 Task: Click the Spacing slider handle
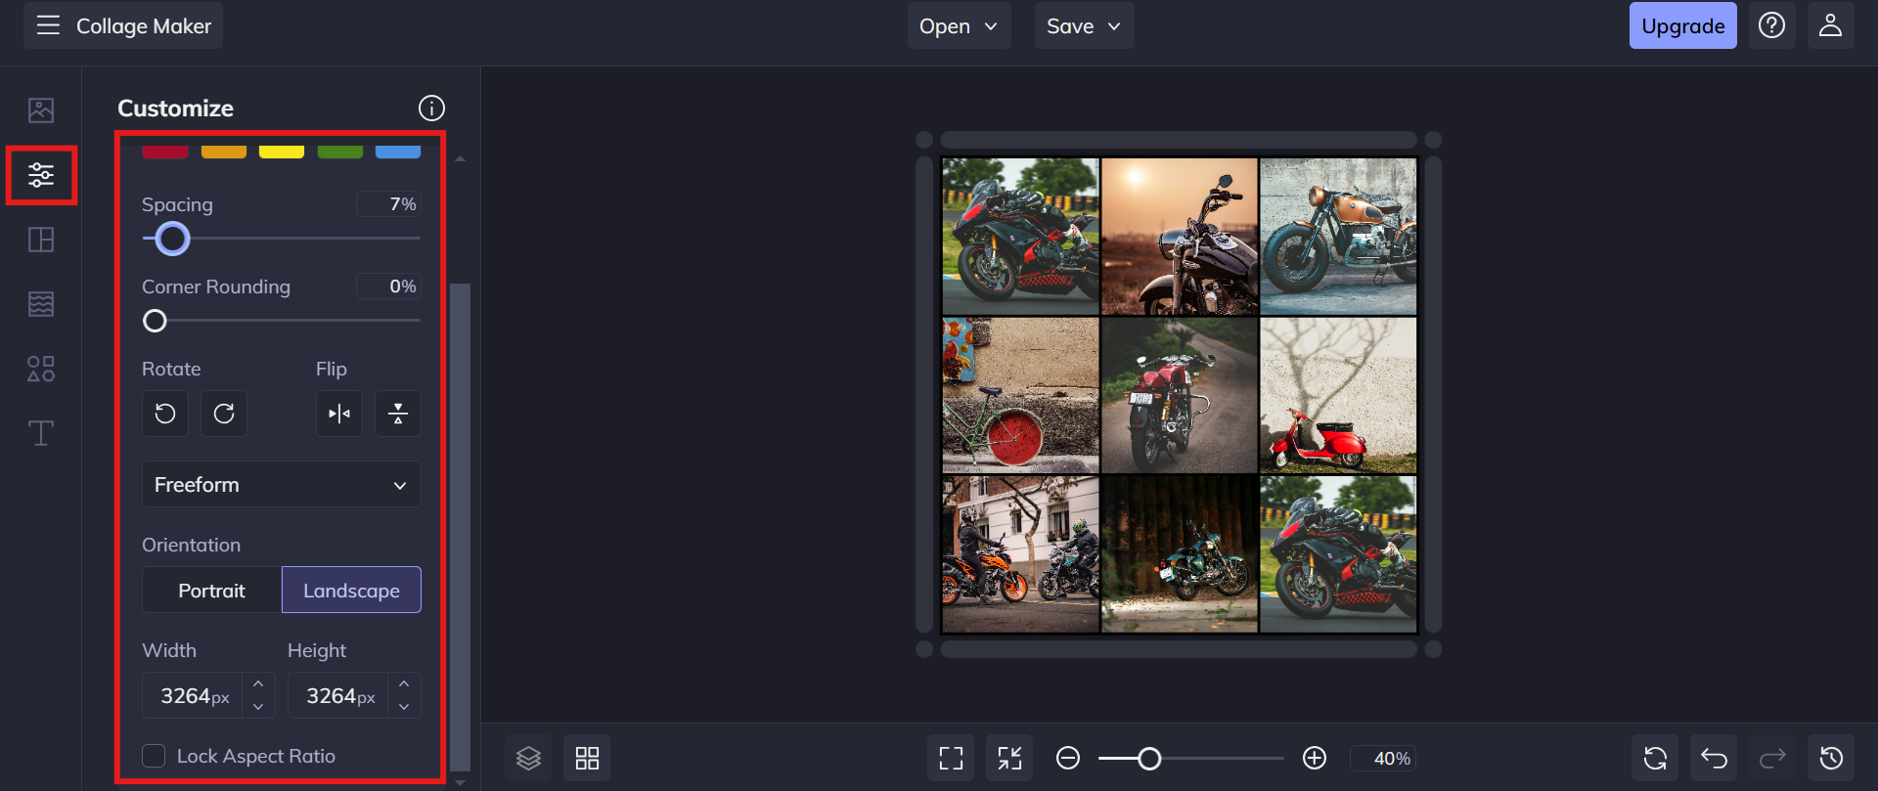coord(172,239)
